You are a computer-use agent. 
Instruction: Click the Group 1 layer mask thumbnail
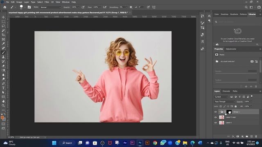229,112
